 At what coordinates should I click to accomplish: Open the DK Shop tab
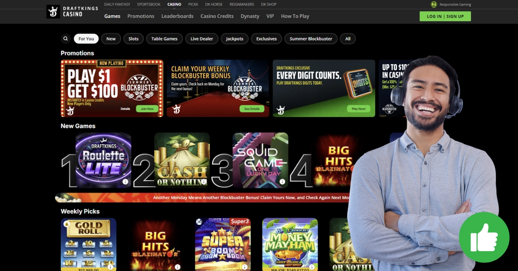click(x=269, y=4)
